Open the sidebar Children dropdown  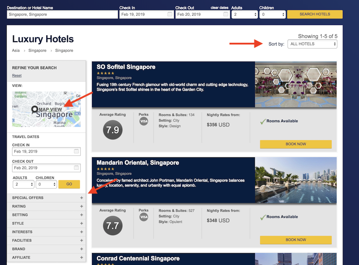point(46,184)
